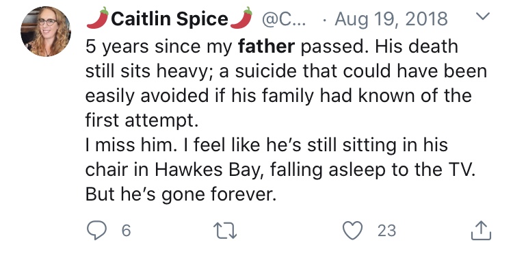Viewport: 513px width, 256px height.
Task: Click the line "easily avoided if his family"
Action: click(x=278, y=96)
